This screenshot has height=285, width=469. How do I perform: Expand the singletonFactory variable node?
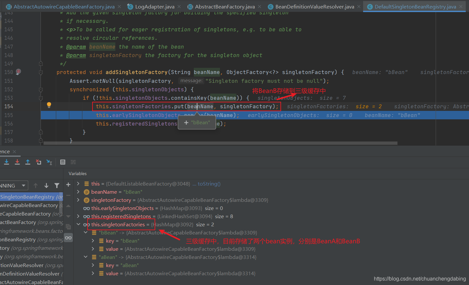pos(78,200)
